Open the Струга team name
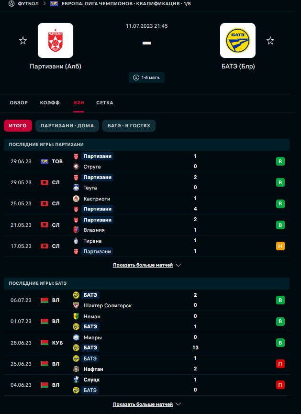This screenshot has height=414, width=301. coord(92,167)
